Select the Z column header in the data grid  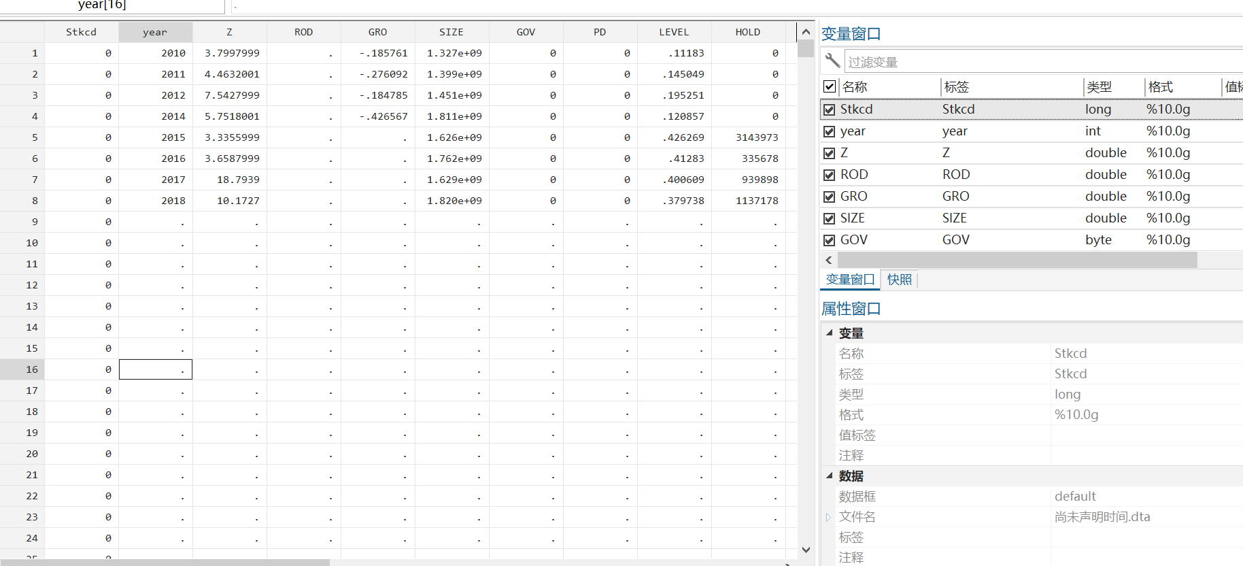click(230, 32)
